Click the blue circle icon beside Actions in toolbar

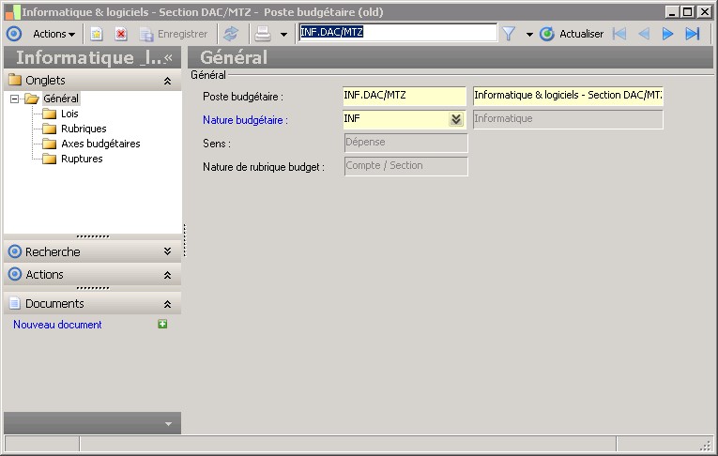(x=14, y=34)
